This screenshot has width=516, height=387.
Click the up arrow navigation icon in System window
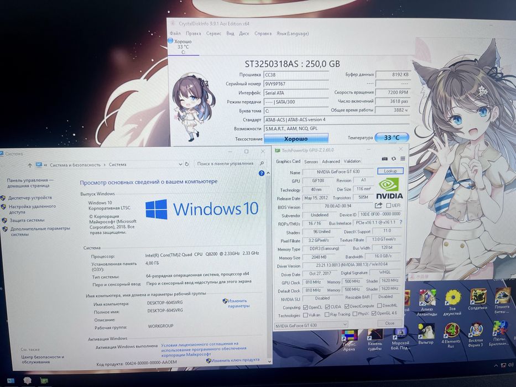(x=30, y=165)
